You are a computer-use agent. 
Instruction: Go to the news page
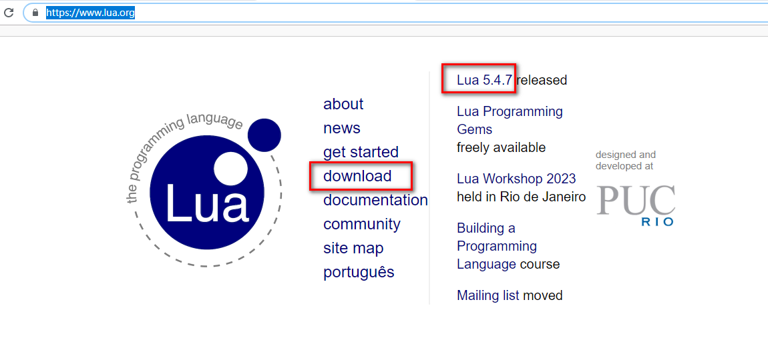coord(342,128)
